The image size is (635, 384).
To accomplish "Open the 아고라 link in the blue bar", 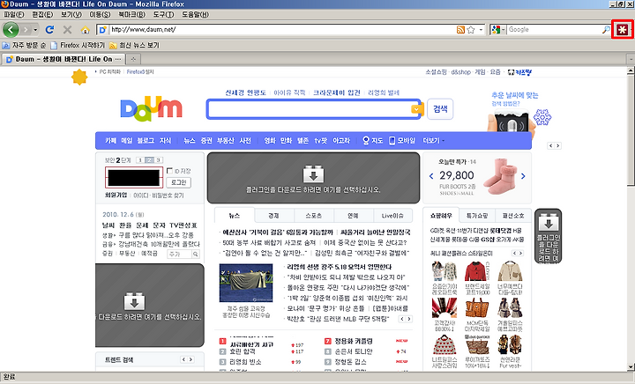I will click(x=341, y=141).
